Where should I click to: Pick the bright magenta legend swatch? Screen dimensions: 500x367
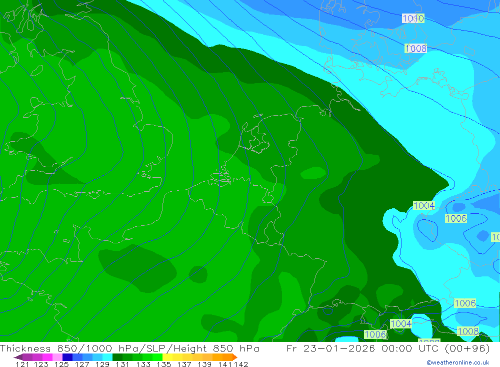(47, 357)
